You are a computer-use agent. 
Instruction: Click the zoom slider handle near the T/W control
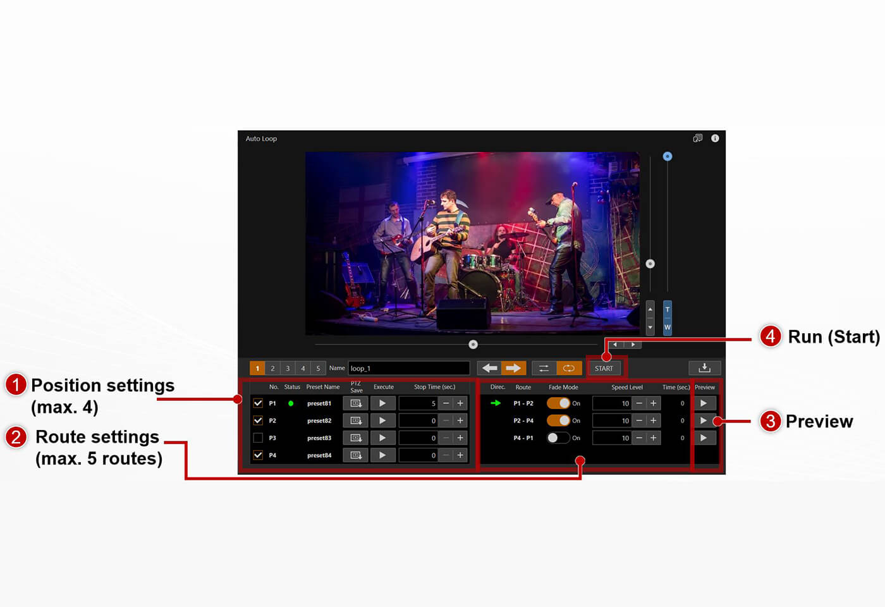[x=668, y=156]
